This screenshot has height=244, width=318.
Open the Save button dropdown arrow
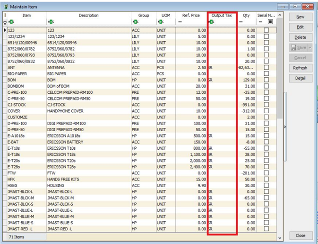(x=309, y=47)
